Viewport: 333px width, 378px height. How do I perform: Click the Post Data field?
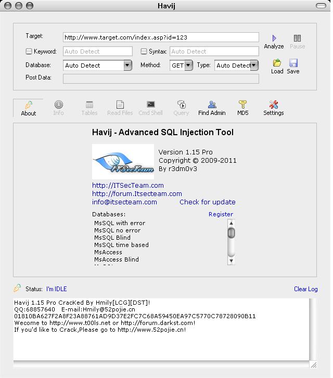click(x=161, y=79)
